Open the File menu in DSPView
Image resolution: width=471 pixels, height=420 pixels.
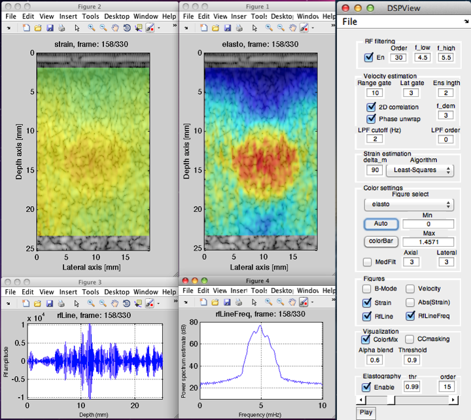(351, 22)
